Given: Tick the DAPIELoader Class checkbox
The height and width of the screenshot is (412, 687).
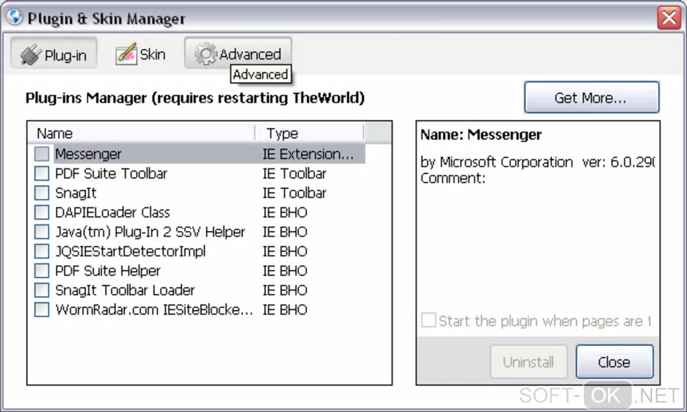Looking at the screenshot, I should [42, 212].
